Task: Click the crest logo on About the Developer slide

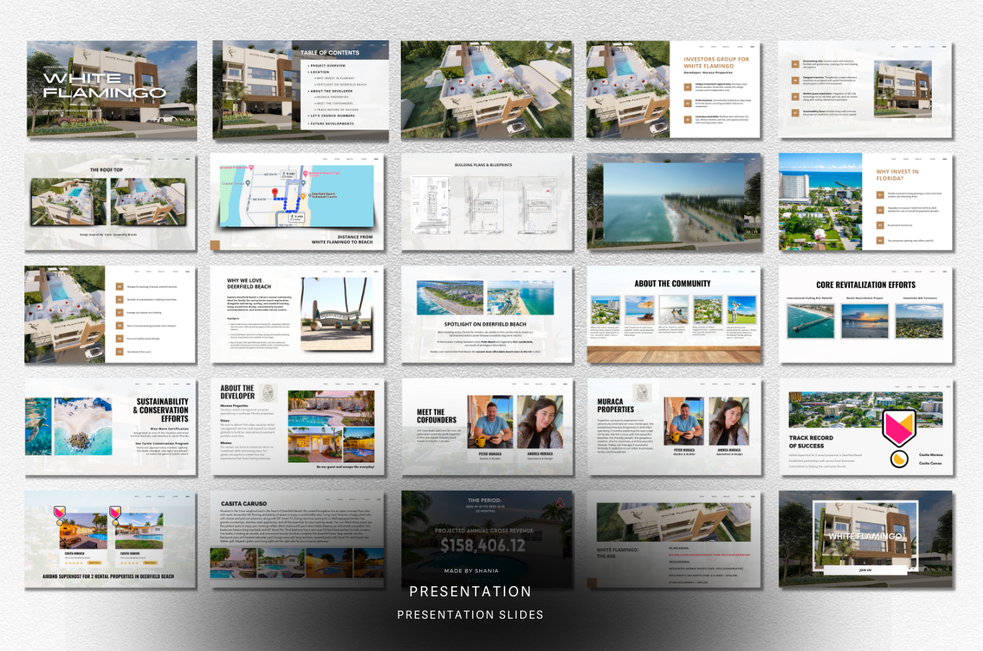Action: coord(268,392)
